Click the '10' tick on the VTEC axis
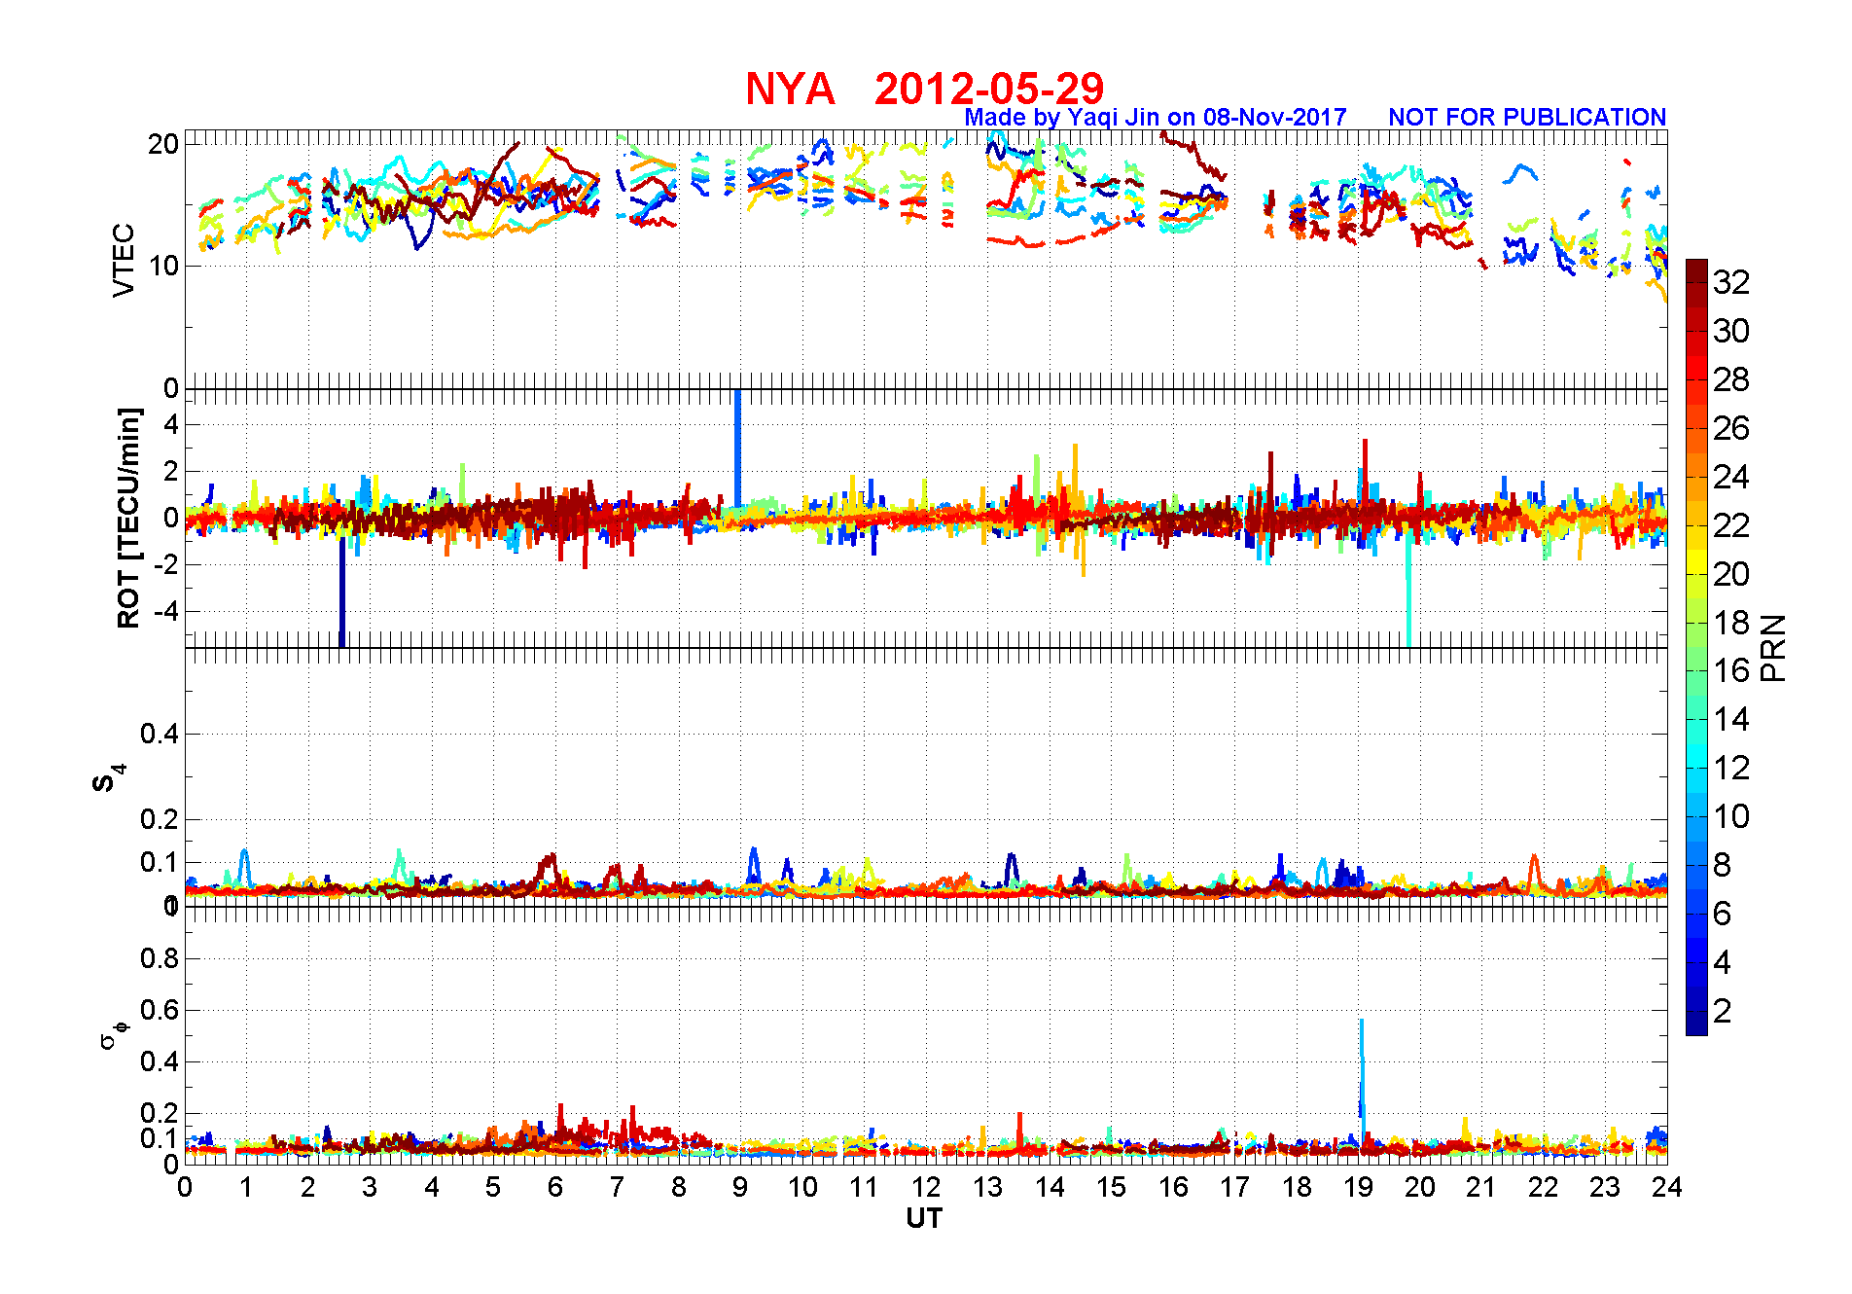The image size is (1852, 1294). point(163,266)
